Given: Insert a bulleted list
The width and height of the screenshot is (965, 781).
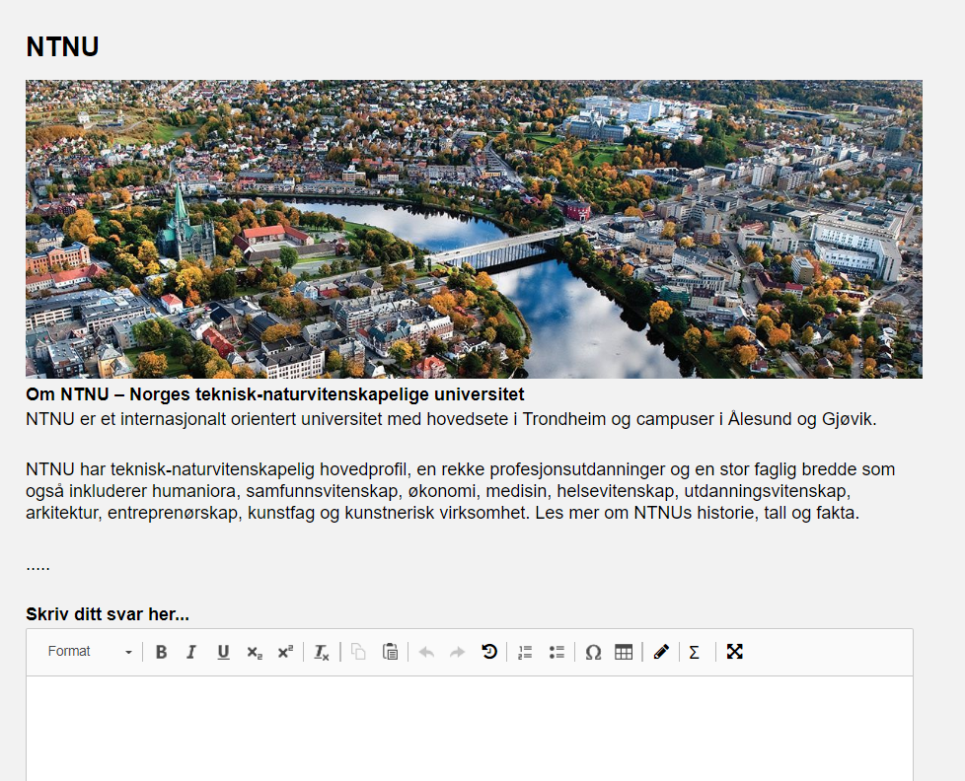Looking at the screenshot, I should coord(557,652).
